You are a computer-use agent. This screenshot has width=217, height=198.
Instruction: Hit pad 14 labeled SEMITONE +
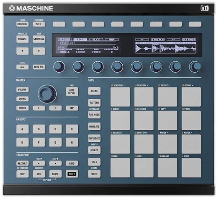[x=144, y=97]
